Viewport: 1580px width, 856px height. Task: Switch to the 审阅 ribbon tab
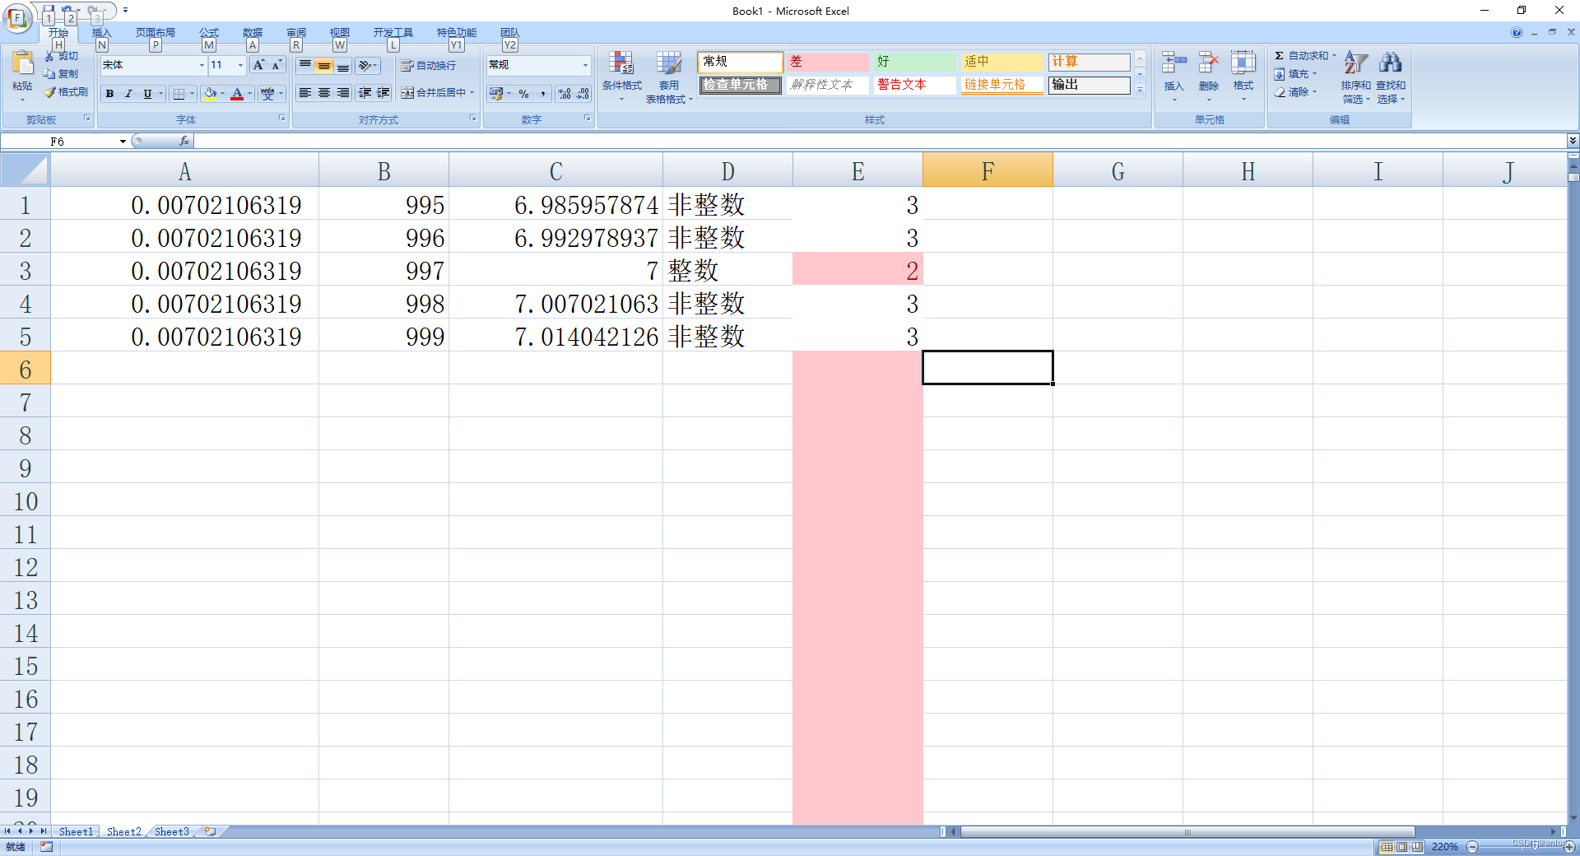coord(296,33)
